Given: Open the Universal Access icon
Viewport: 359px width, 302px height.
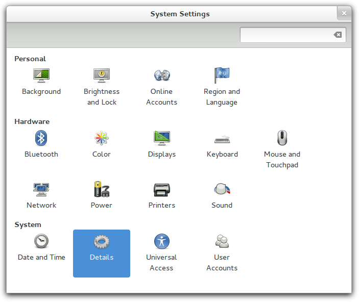Looking at the screenshot, I should pos(162,241).
